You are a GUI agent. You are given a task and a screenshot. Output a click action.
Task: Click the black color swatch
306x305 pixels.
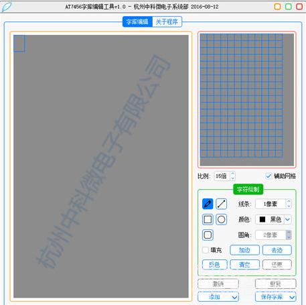point(262,219)
